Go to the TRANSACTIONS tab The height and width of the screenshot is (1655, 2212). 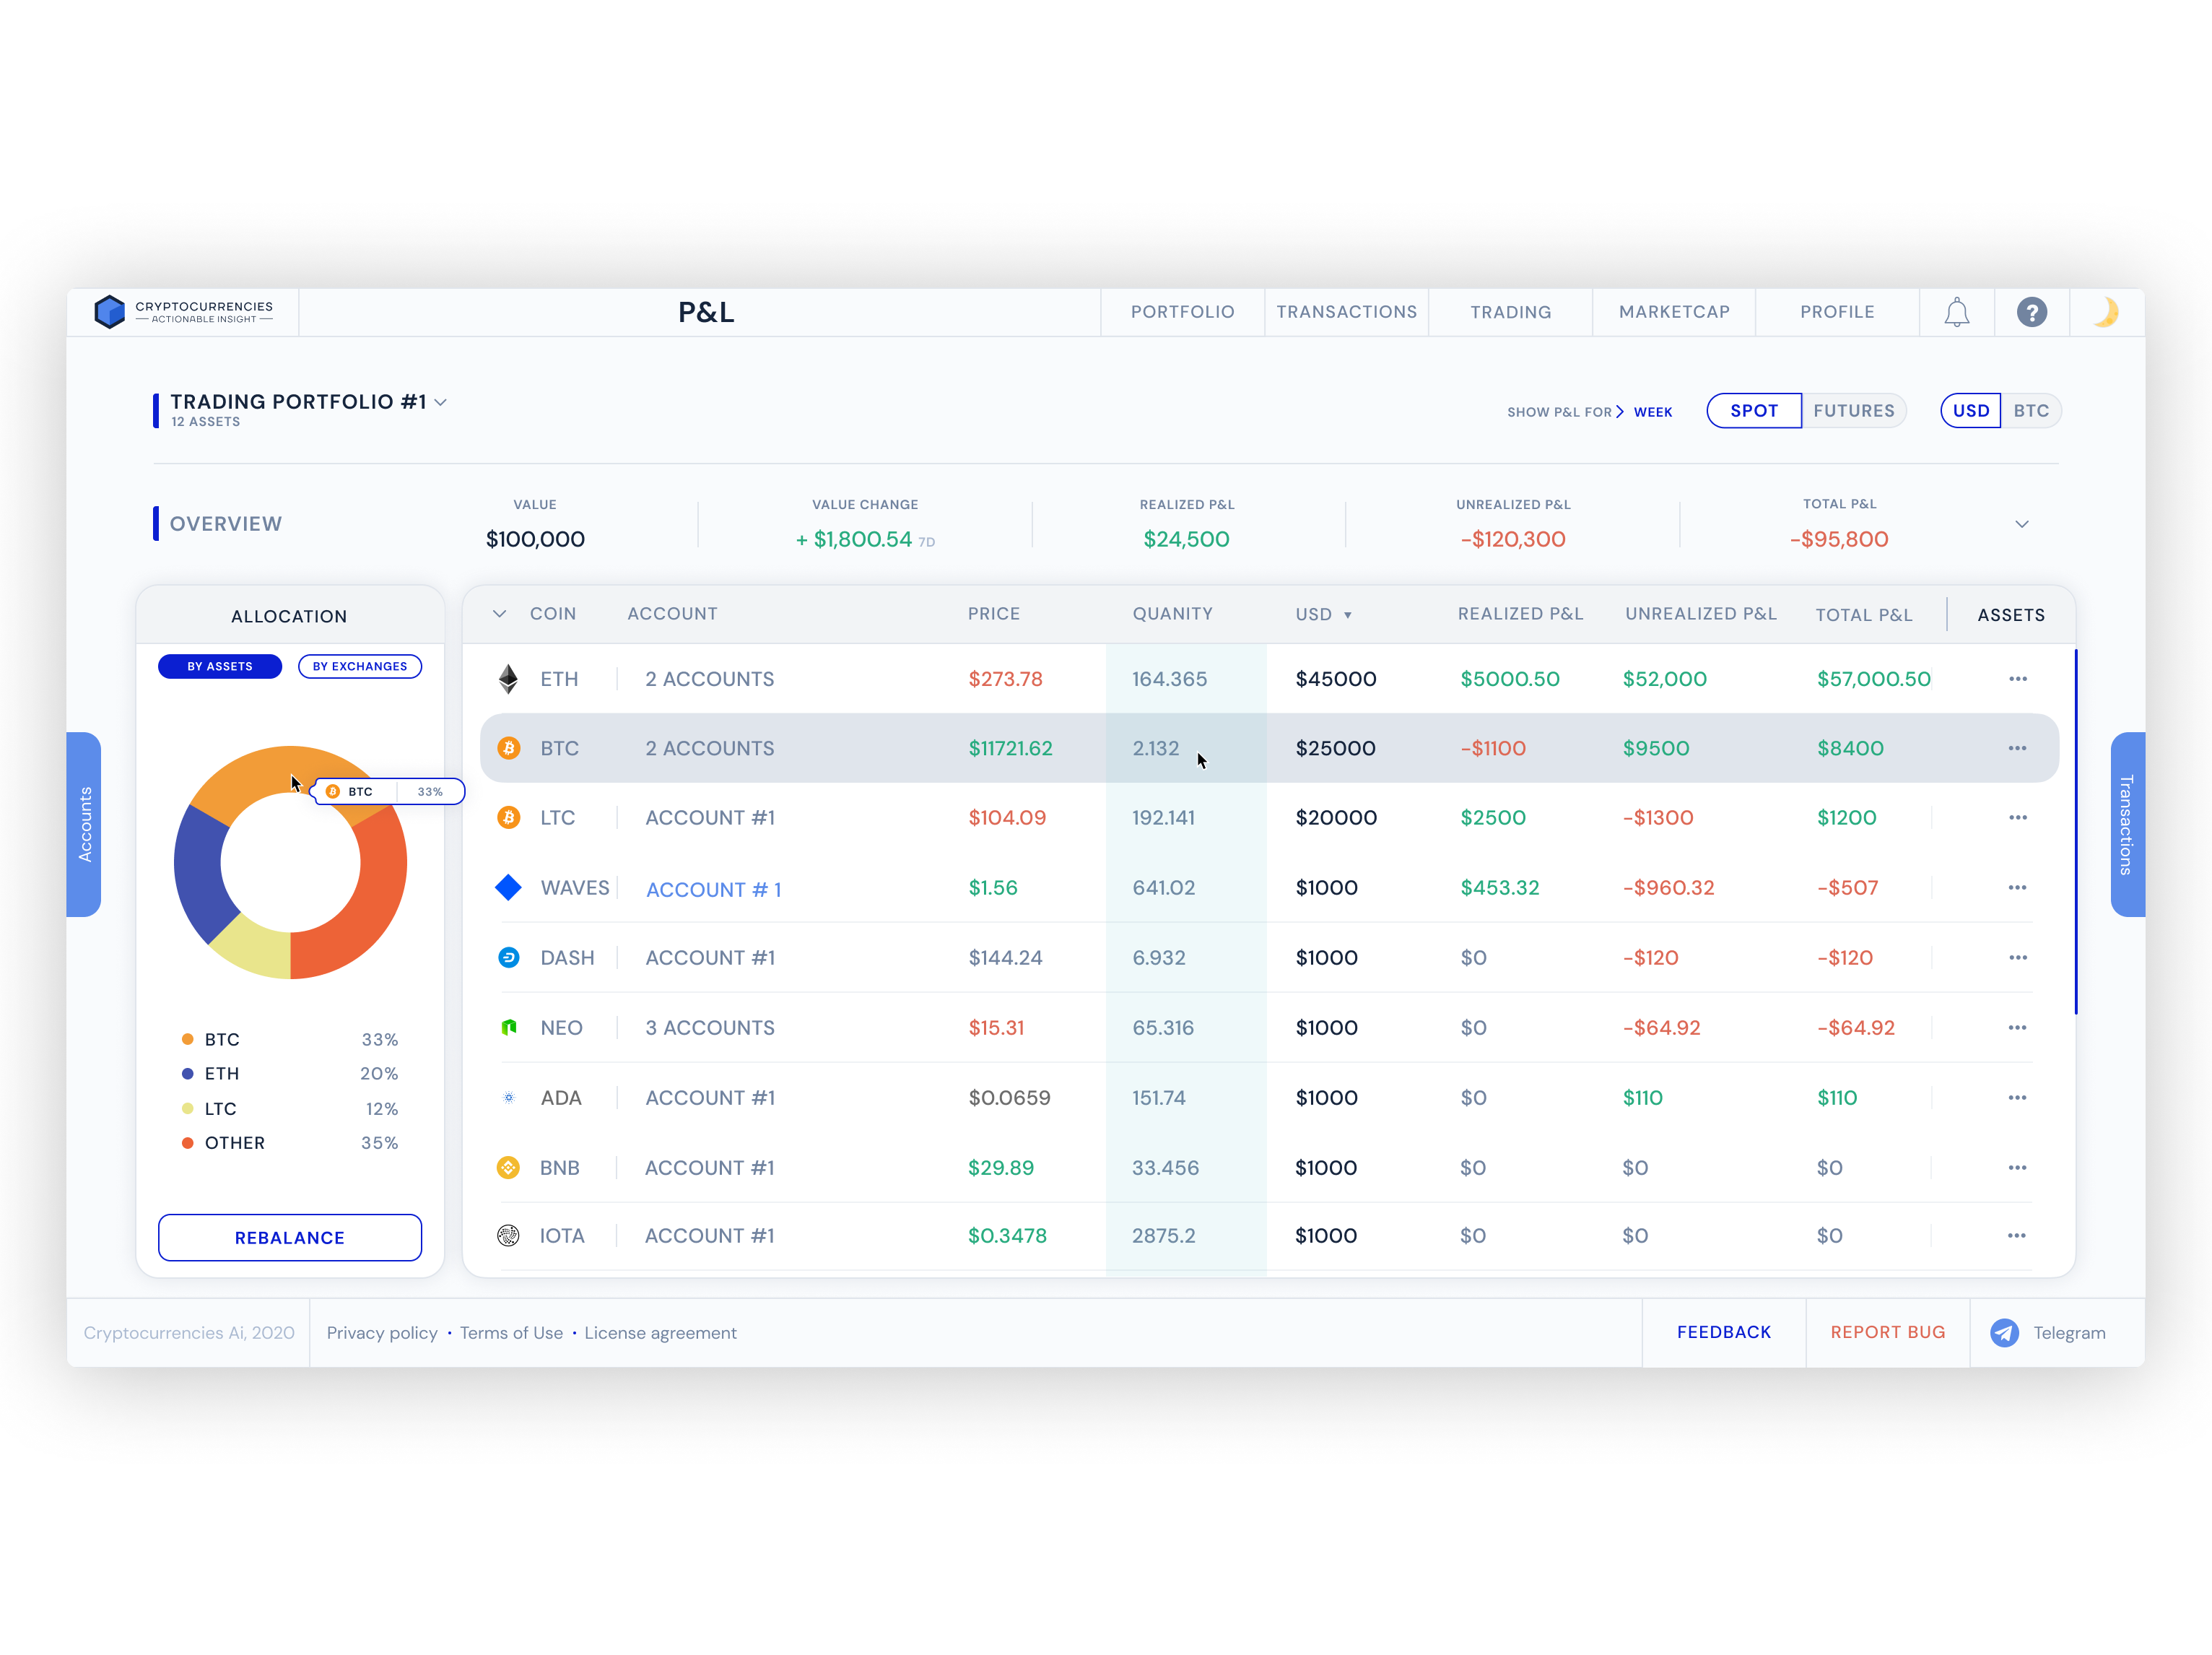1346,312
